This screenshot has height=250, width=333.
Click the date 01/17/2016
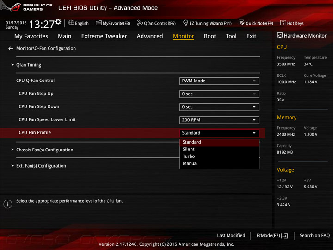pyautogui.click(x=16, y=23)
